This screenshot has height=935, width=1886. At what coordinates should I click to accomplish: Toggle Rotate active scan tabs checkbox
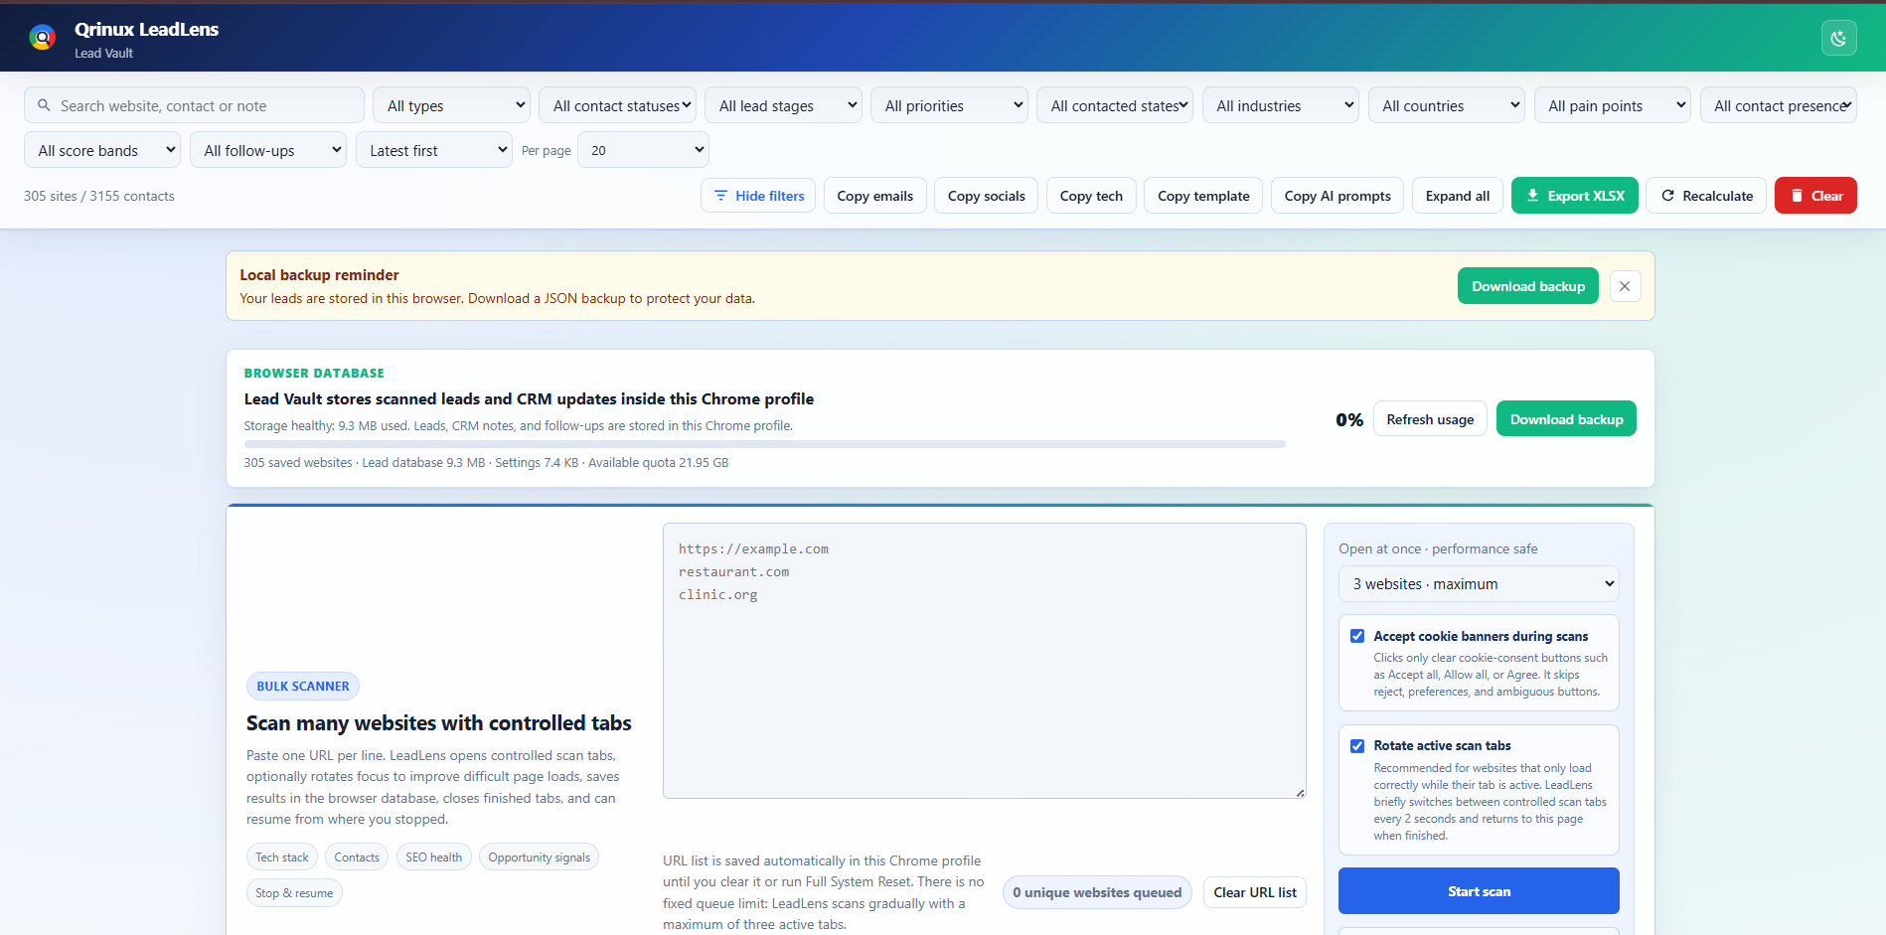pyautogui.click(x=1357, y=745)
